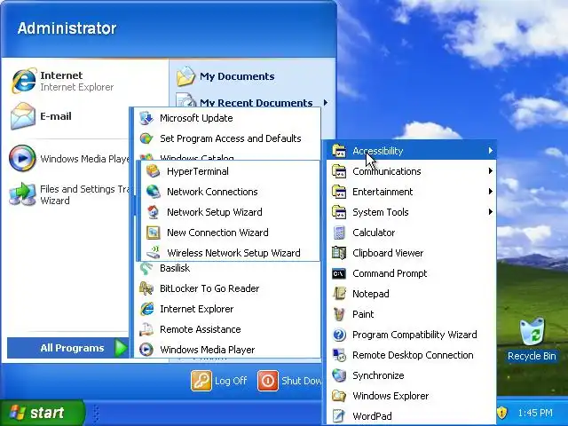Click the security shield tray icon

click(502, 412)
